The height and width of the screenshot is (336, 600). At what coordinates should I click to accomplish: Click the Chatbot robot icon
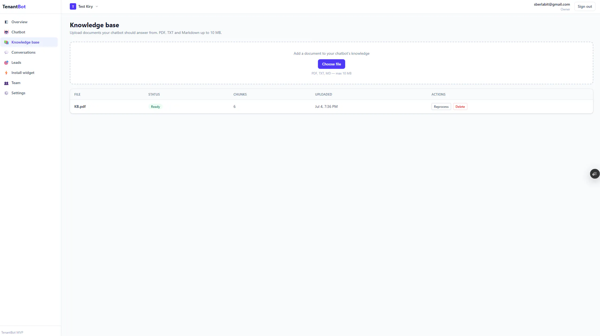6,32
